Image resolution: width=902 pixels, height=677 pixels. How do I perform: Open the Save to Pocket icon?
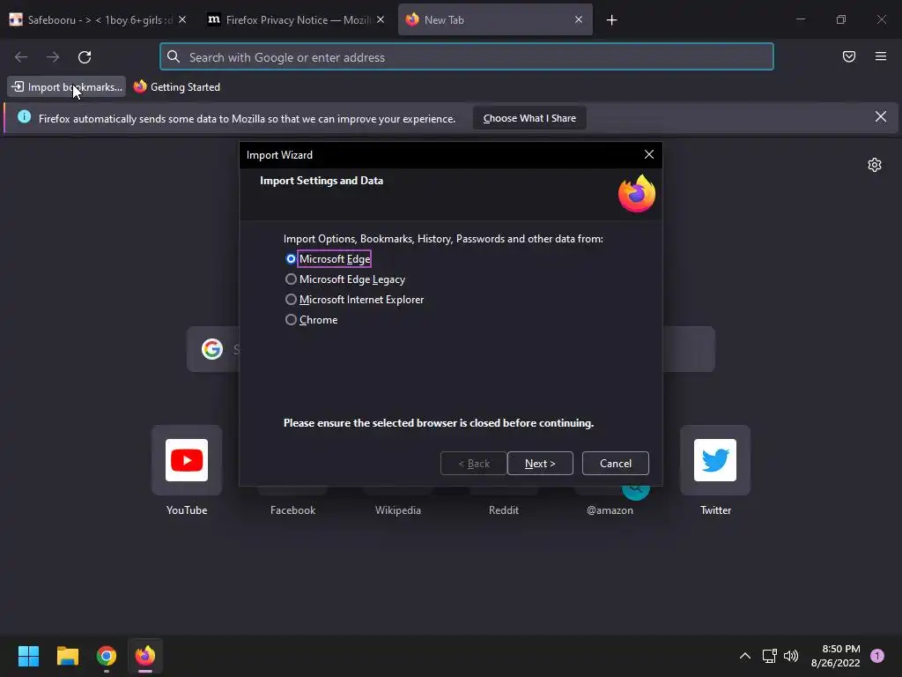coord(848,56)
